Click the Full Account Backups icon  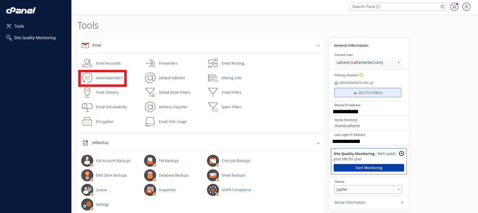(x=87, y=161)
